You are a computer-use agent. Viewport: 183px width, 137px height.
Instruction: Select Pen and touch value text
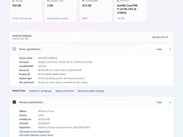pos(63,82)
